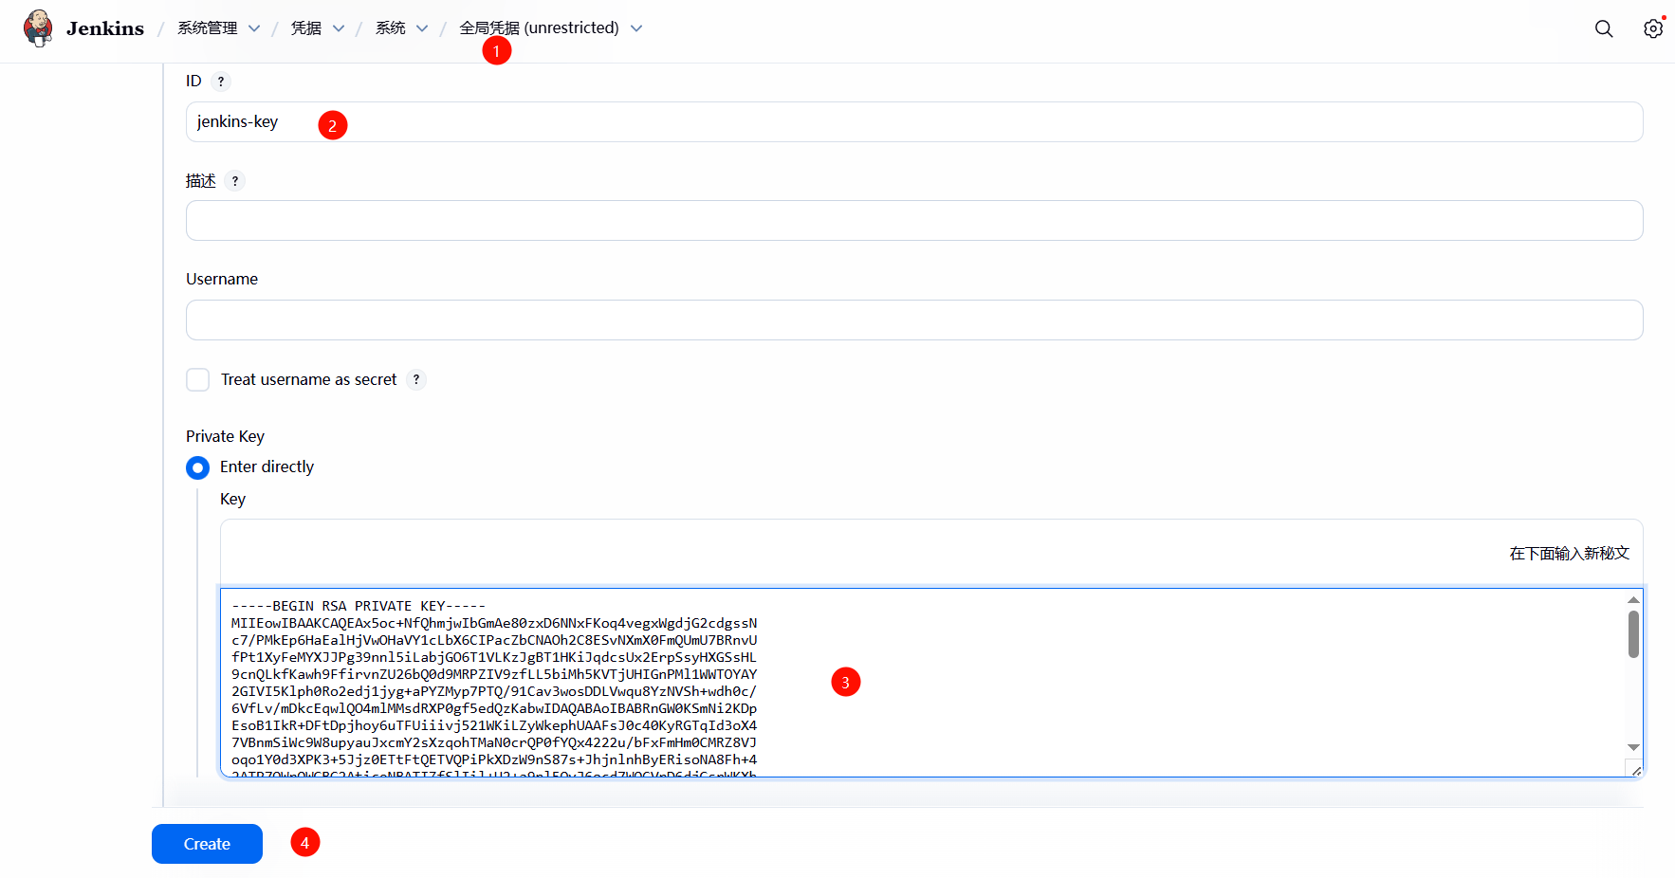Expand the 系统管理 breadcrumb dropdown
The width and height of the screenshot is (1675, 878).
coord(254,28)
